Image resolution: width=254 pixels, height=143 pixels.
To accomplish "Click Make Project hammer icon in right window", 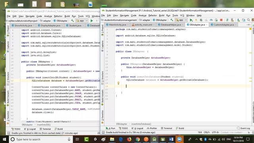I will click(x=172, y=20).
